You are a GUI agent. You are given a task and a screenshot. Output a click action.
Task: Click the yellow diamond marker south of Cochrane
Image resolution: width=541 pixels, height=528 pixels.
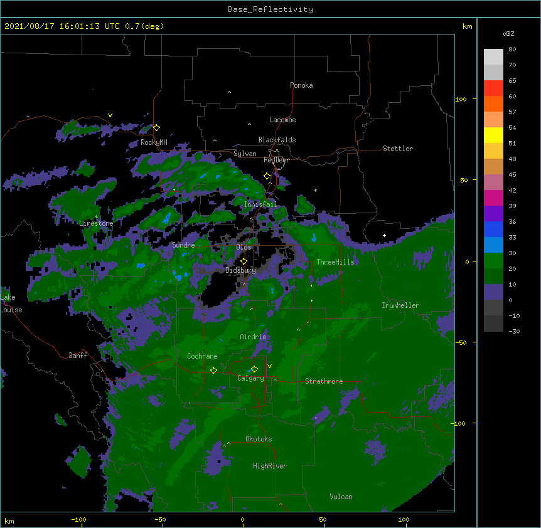pyautogui.click(x=213, y=370)
